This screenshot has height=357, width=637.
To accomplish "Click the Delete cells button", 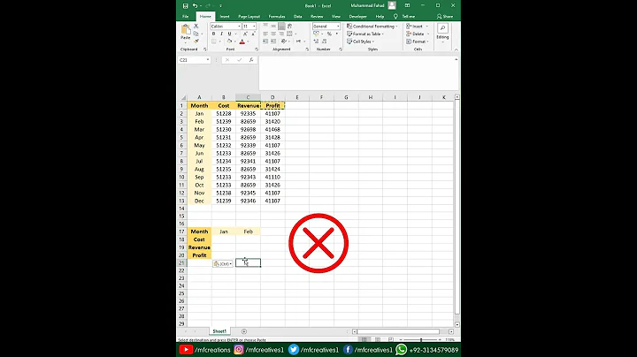I will point(418,34).
